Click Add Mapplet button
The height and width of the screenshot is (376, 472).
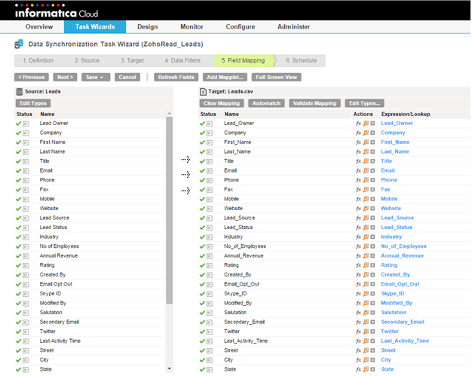pyautogui.click(x=225, y=78)
